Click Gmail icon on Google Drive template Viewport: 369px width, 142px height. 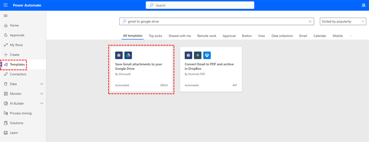click(x=119, y=55)
